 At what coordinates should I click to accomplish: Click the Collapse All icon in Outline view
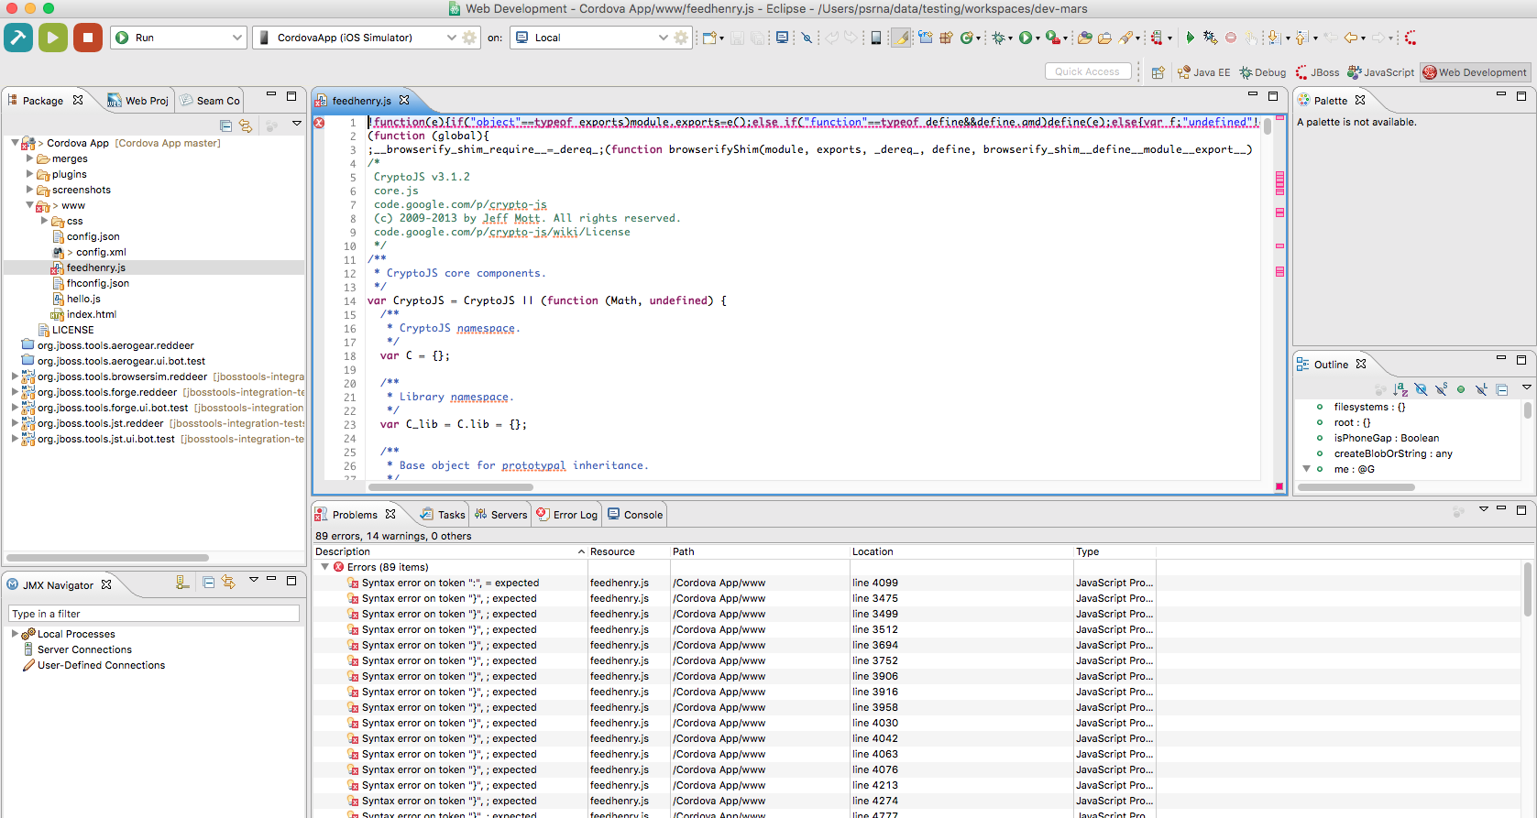[1502, 389]
